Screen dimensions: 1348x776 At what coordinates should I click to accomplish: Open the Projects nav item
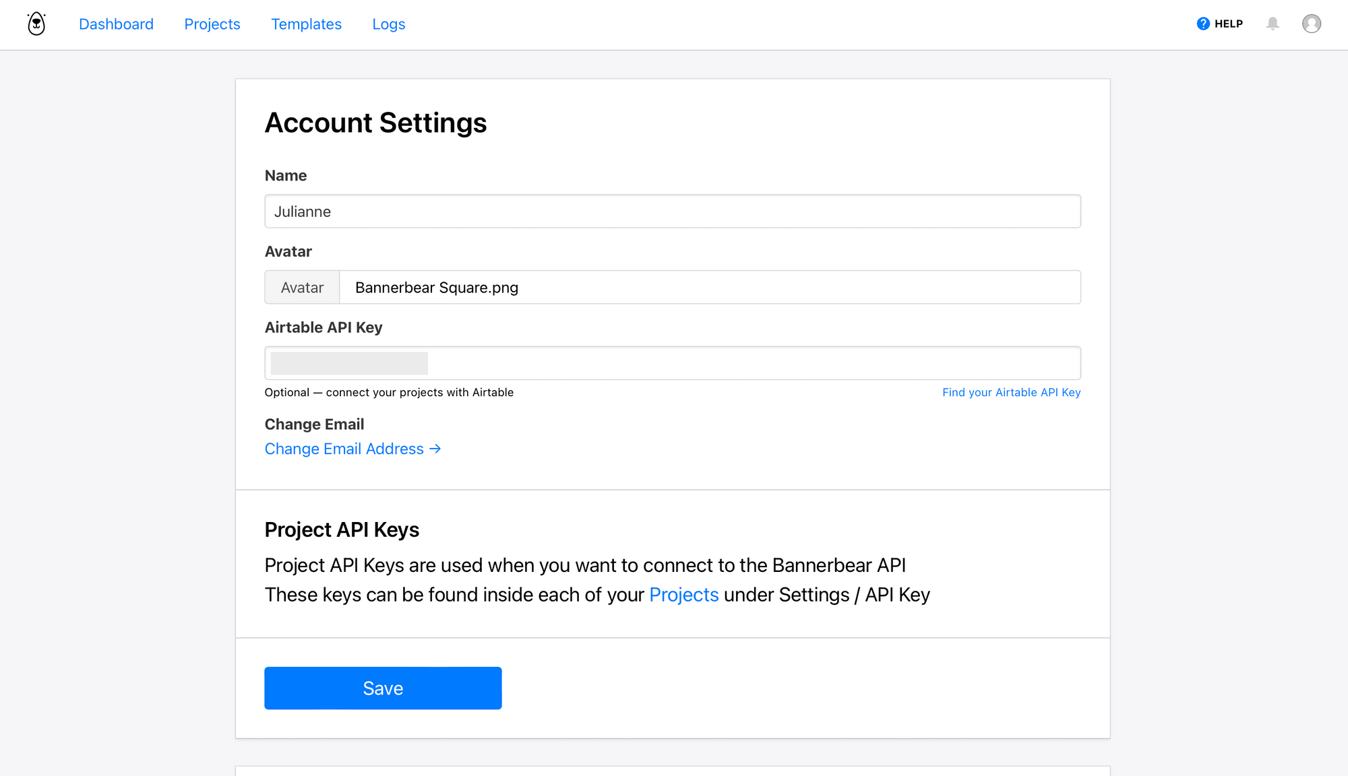(x=212, y=24)
